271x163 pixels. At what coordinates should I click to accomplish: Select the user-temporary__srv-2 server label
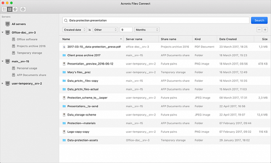(x=27, y=83)
